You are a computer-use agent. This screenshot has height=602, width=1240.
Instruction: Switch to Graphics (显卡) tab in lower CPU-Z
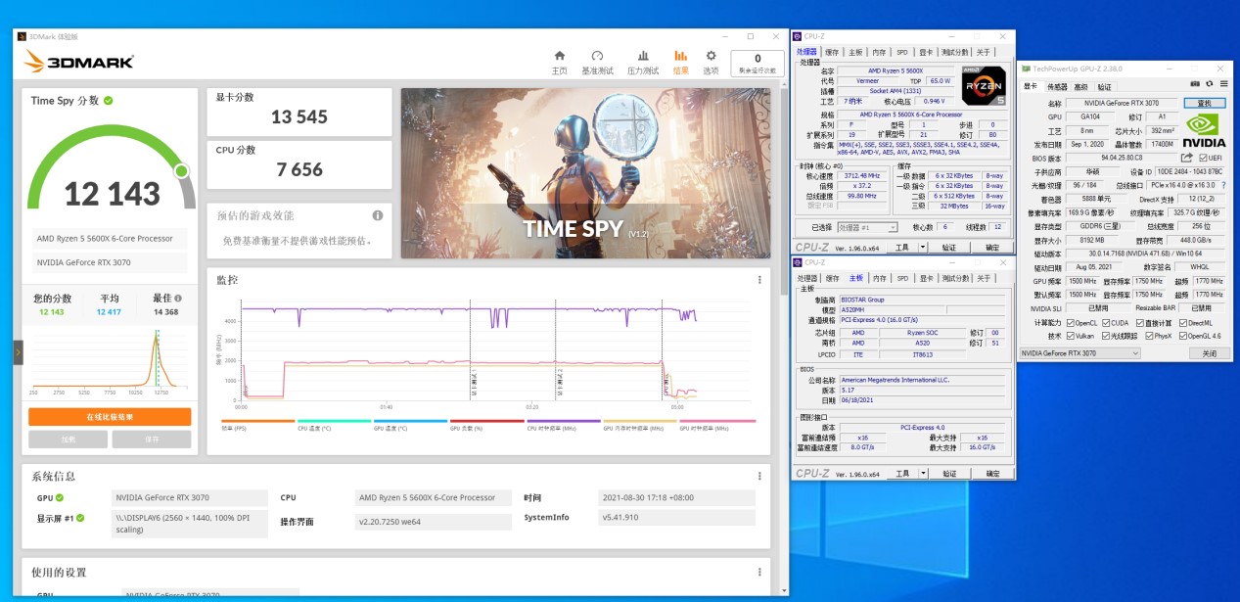(926, 278)
